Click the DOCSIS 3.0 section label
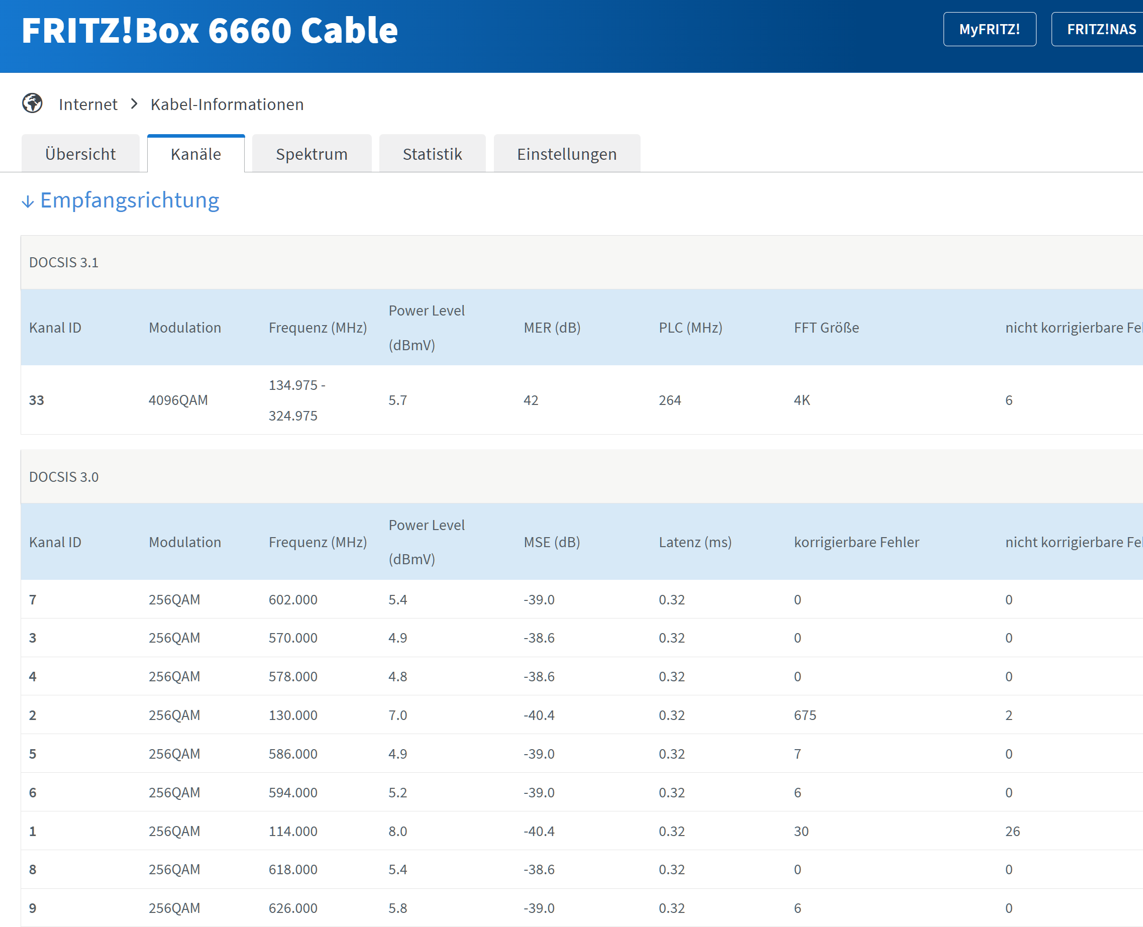This screenshot has height=927, width=1143. pyautogui.click(x=63, y=477)
